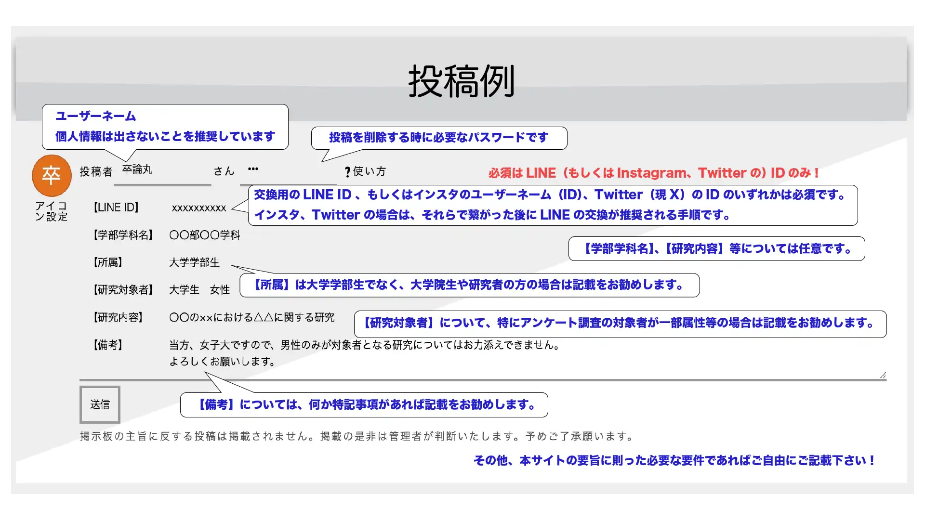The image size is (925, 520).
Task: Click the 【備考】については callout
Action: tap(364, 405)
